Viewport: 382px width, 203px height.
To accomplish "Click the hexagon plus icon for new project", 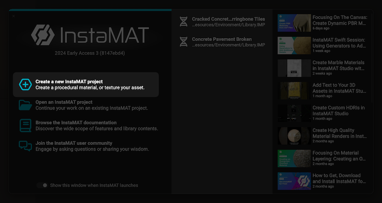I will (25, 85).
